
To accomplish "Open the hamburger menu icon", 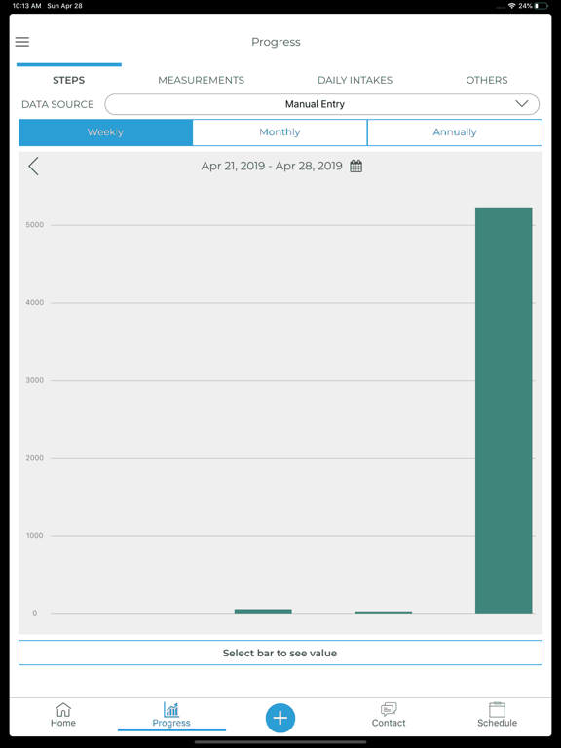I will pyautogui.click(x=22, y=42).
